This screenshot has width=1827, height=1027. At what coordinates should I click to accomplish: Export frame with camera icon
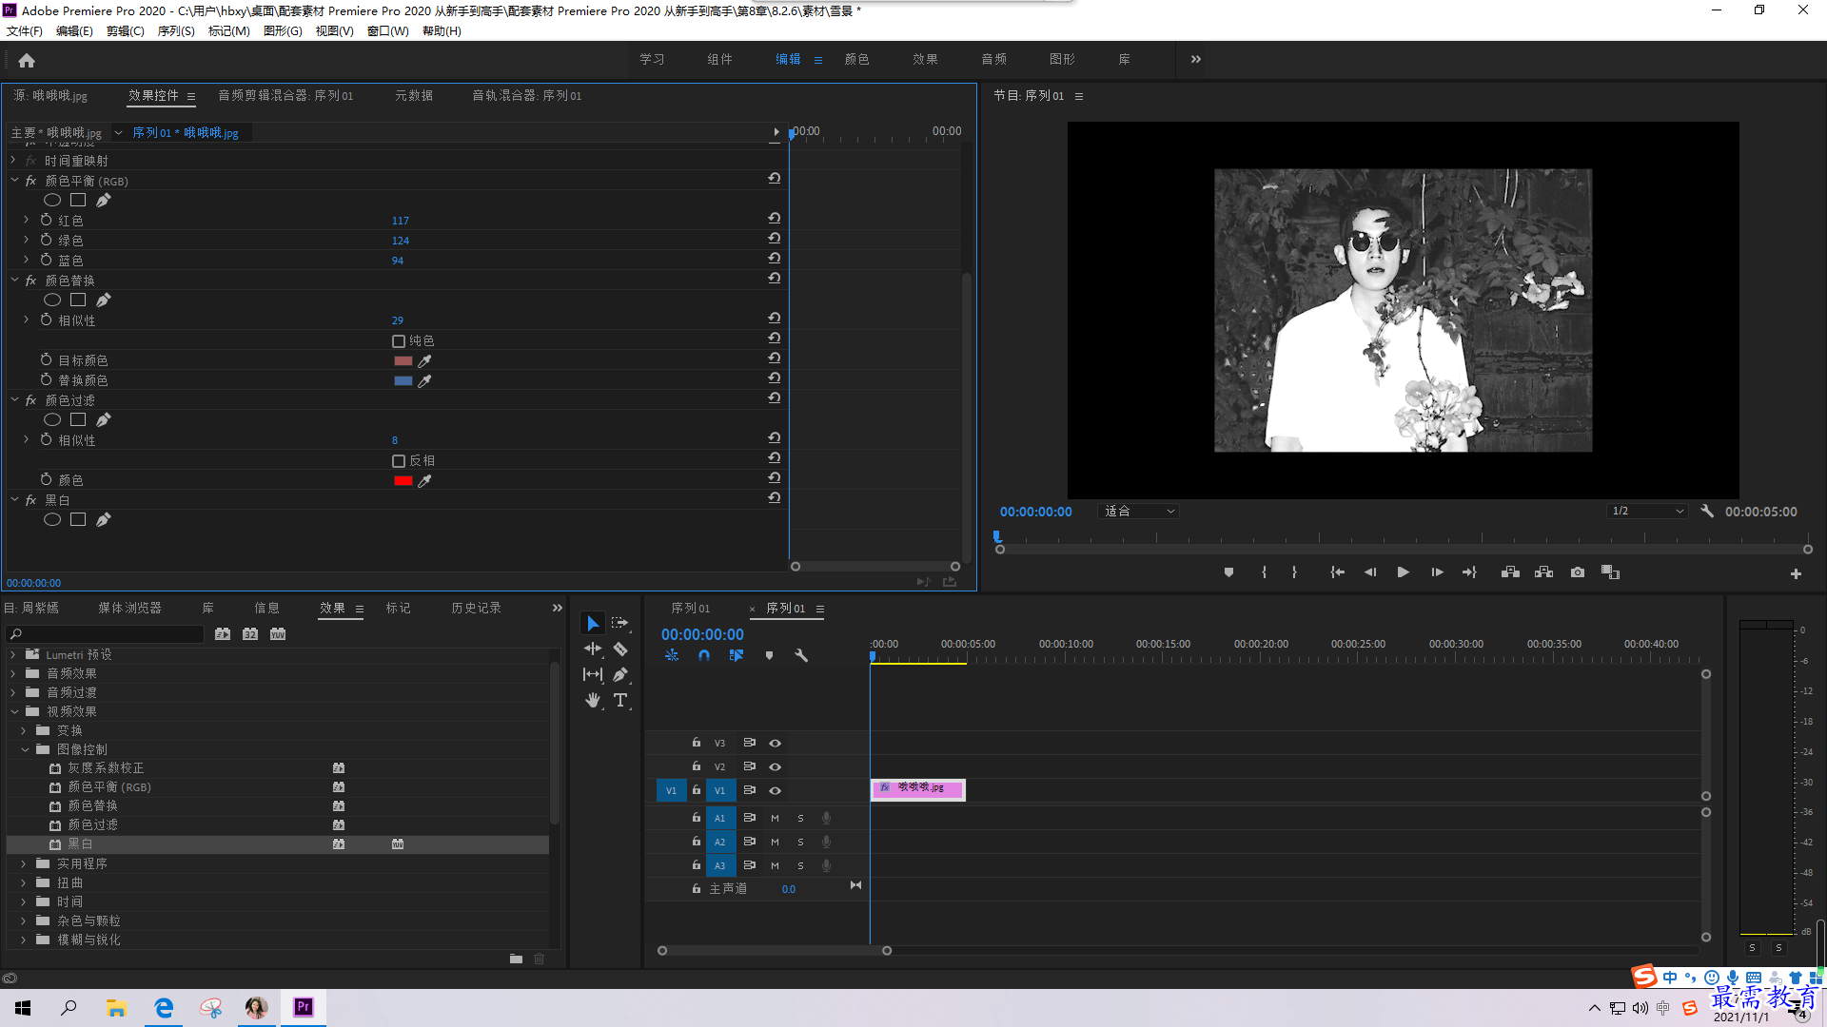pos(1578,572)
